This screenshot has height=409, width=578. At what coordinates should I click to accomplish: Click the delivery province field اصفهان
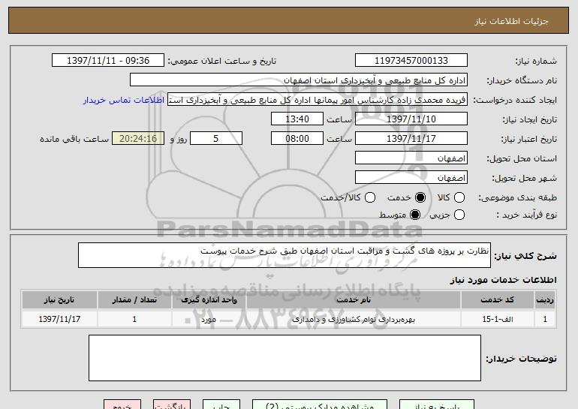click(x=411, y=158)
